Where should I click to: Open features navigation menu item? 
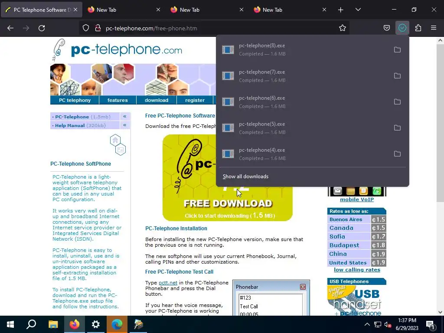pos(118,100)
